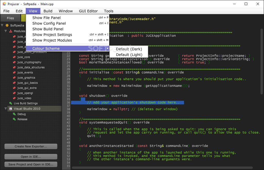Click highlighted shutdown code comment line

click(127, 102)
